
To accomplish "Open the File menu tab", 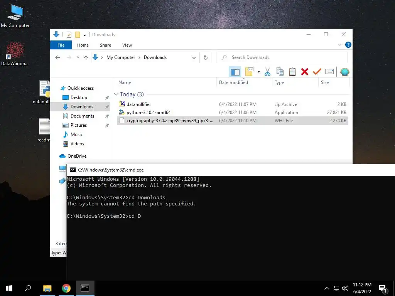I will point(61,45).
